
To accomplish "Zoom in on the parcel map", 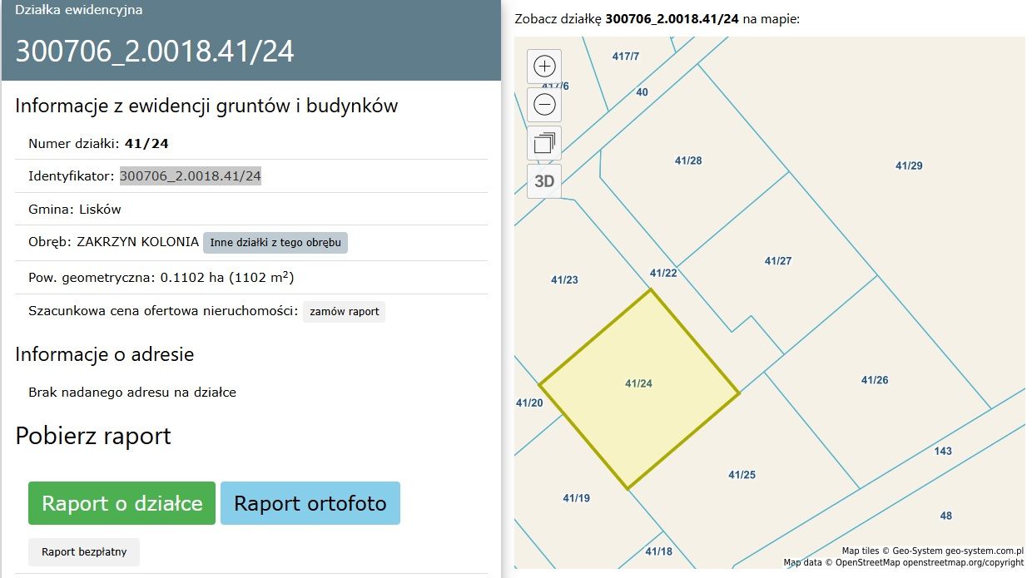I will click(x=544, y=67).
